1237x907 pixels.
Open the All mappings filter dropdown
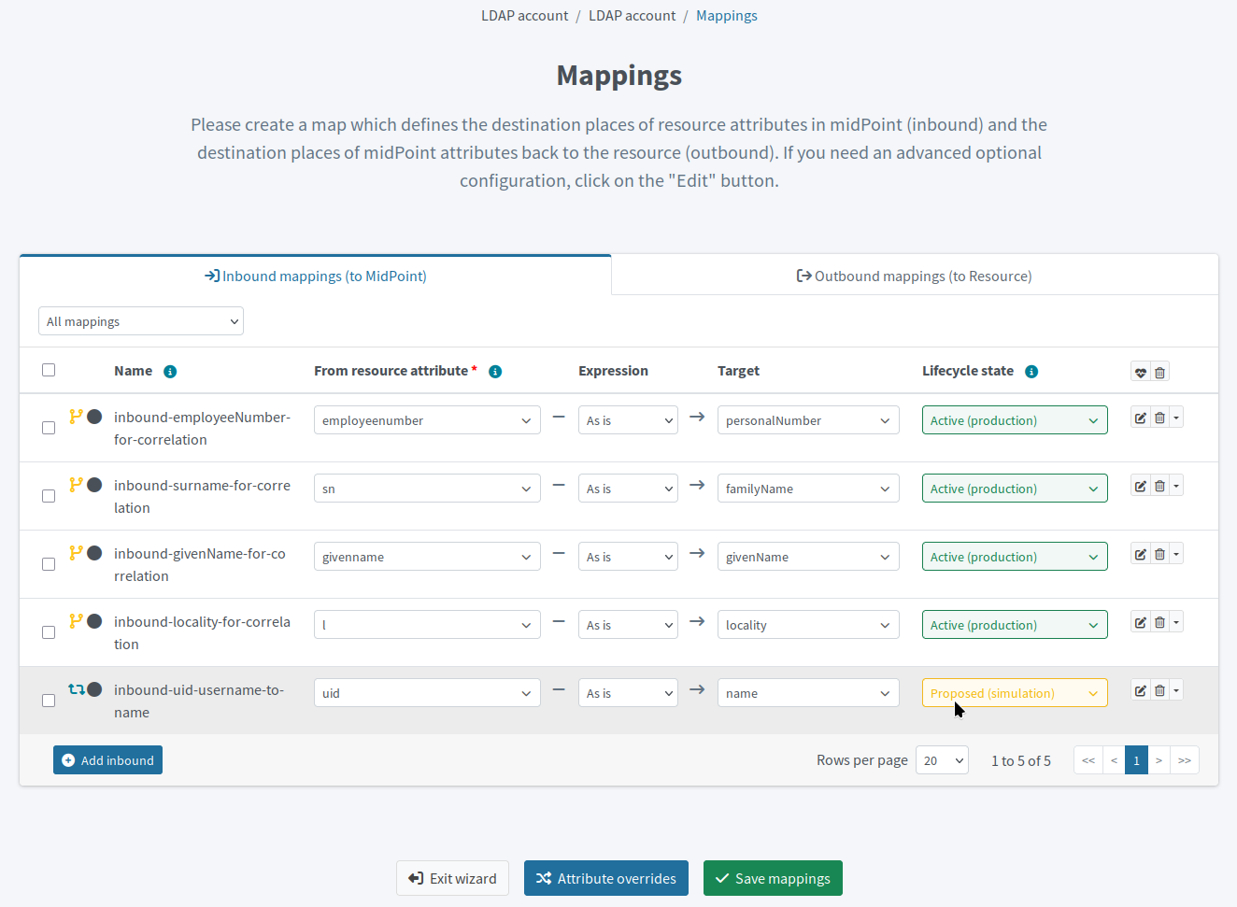[140, 320]
